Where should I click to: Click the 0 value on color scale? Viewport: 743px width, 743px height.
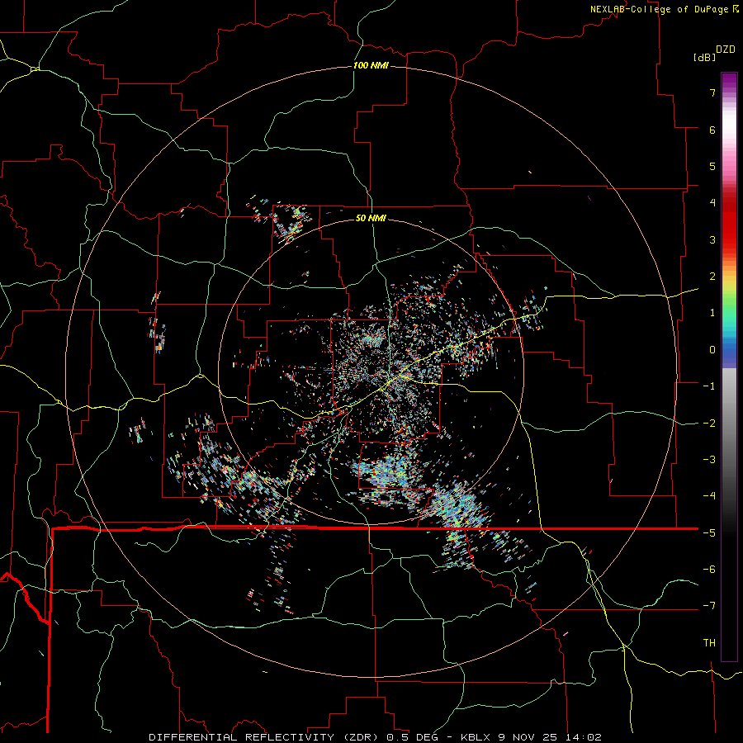point(712,350)
